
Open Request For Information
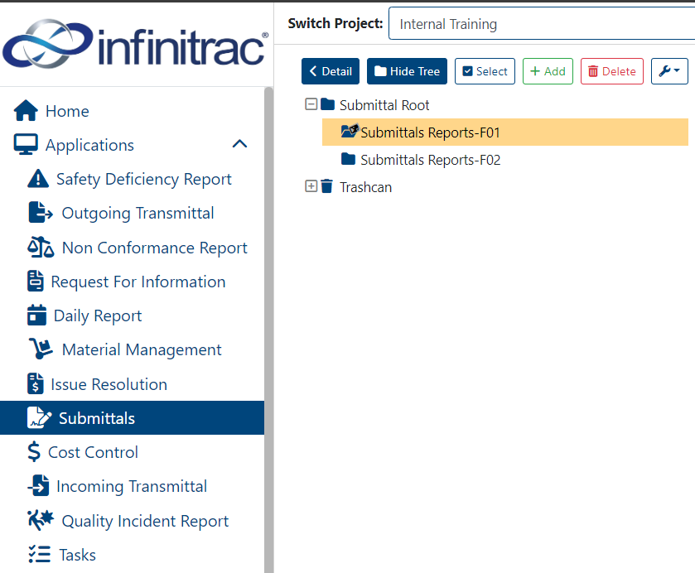(x=138, y=282)
